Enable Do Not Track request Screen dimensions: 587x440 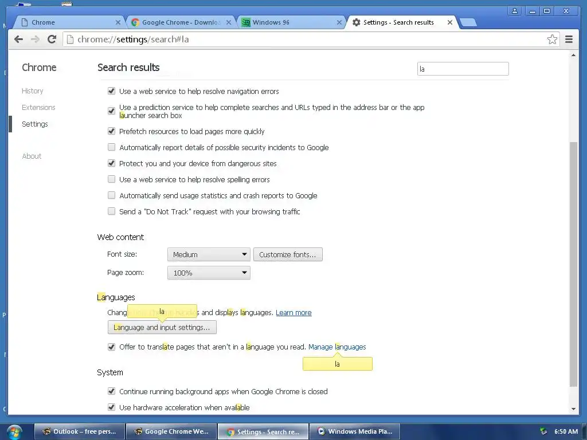tap(111, 211)
